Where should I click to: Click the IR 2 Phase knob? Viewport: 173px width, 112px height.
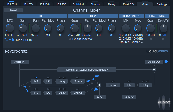[112, 28]
